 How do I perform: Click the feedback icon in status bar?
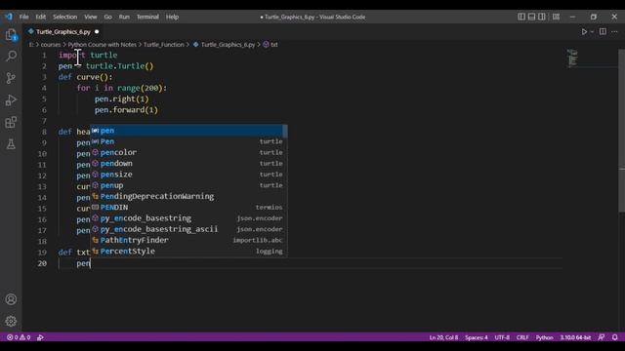[x=602, y=337]
